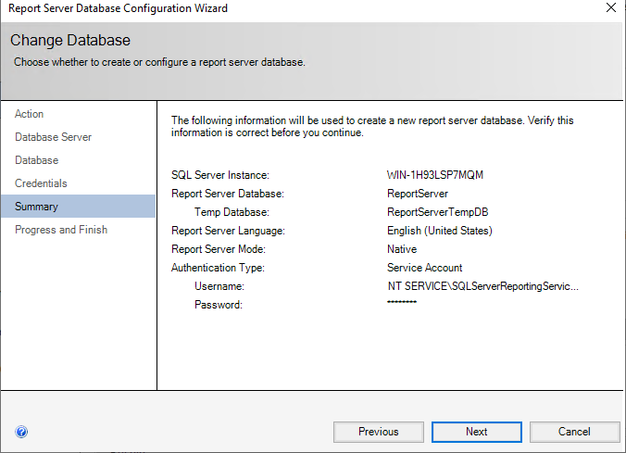626x453 pixels.
Task: Click the truncated NT SERVICE username value
Action: (x=482, y=286)
